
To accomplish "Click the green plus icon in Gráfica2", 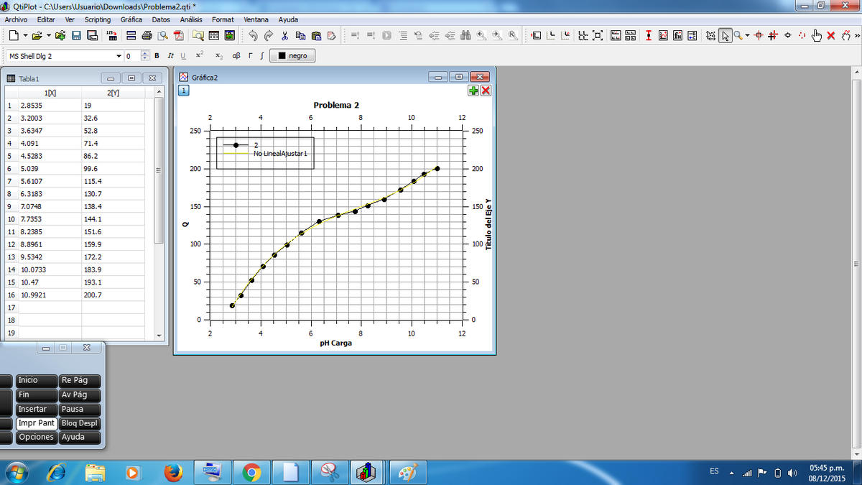I will (473, 90).
